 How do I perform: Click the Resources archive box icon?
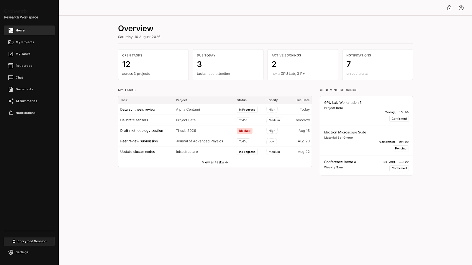click(x=11, y=66)
